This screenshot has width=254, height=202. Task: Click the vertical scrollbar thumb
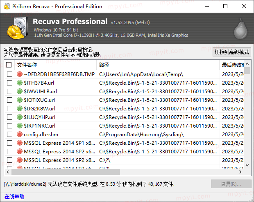[x=247, y=71]
